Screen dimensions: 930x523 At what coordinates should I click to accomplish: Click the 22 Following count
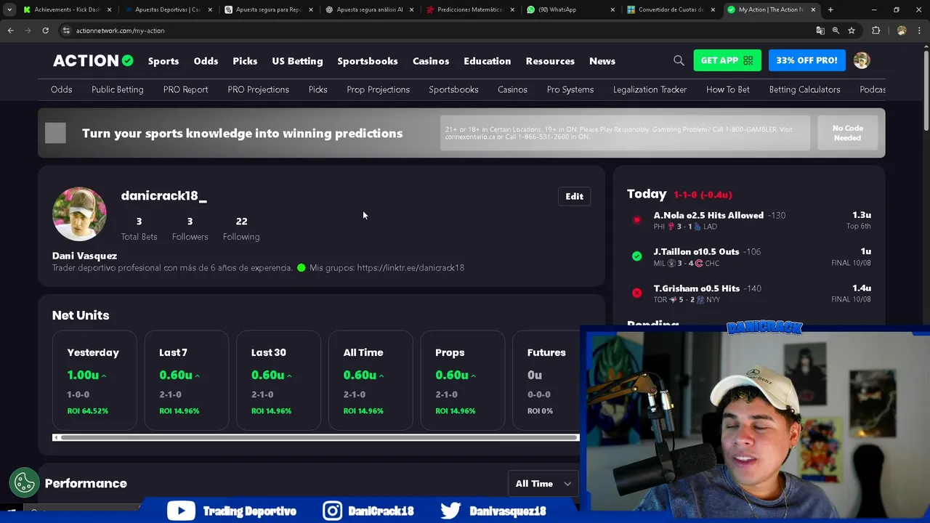[241, 228]
